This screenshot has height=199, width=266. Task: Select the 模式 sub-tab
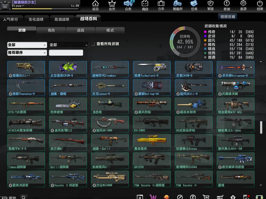tap(110, 30)
